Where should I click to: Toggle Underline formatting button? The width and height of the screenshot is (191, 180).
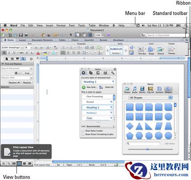pyautogui.click(x=14, y=53)
